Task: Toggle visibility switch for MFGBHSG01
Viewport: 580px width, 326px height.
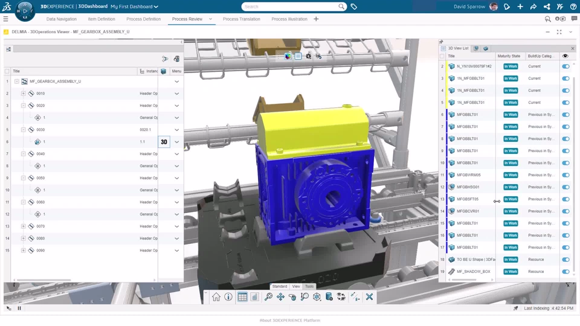Action: (x=565, y=187)
